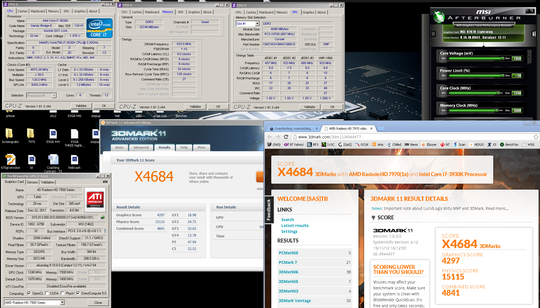Bookmark page using the star icon
540x308 pixels.
535,137
